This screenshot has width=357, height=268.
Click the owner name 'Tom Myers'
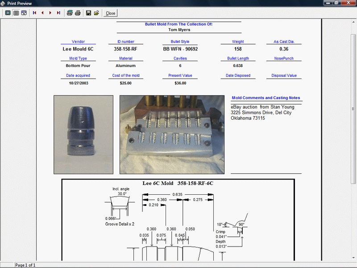179,30
